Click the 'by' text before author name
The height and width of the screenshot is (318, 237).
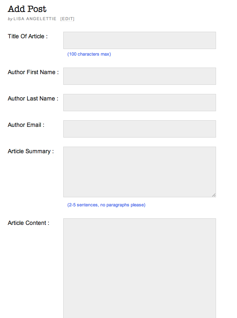[x=10, y=19]
